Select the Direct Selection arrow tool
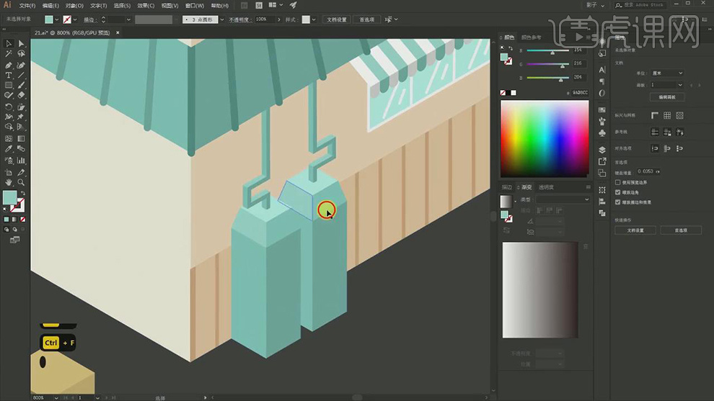Screen dimensions: 714x401 coord(21,44)
